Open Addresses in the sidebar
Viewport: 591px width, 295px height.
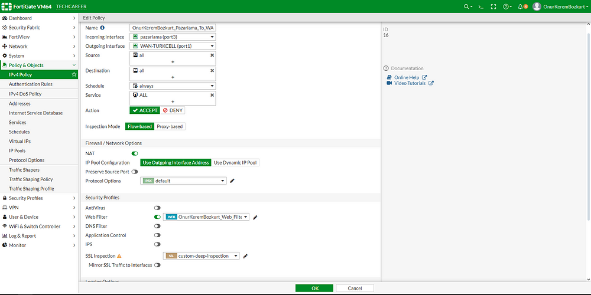click(20, 104)
